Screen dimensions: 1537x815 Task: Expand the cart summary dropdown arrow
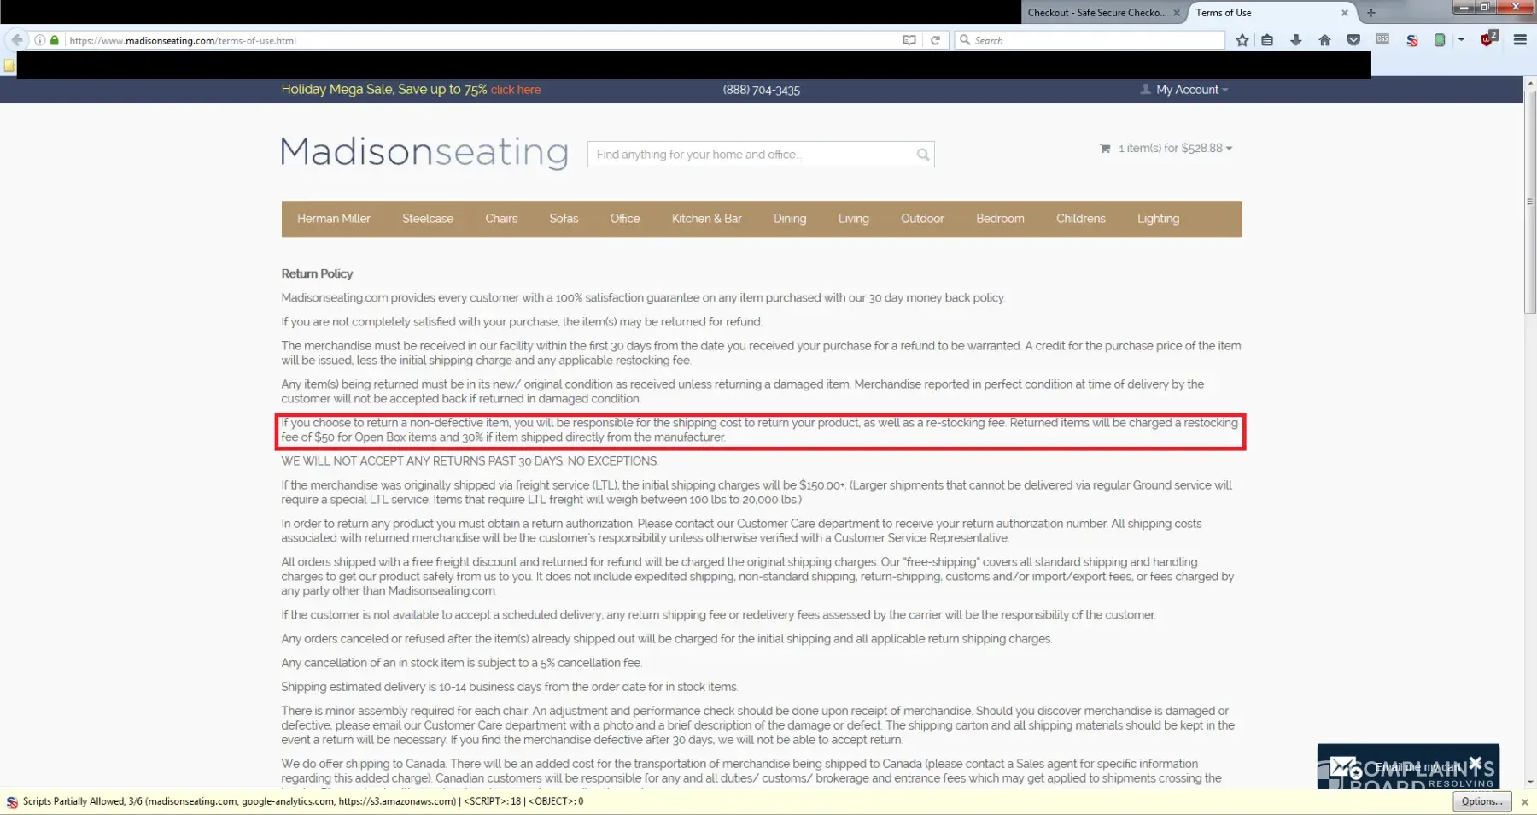(x=1230, y=149)
